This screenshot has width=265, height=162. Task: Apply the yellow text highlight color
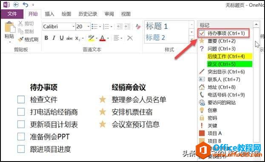click(x=91, y=38)
